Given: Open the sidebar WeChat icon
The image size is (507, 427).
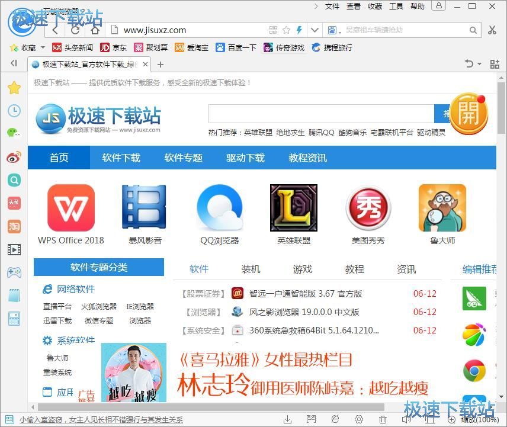Looking at the screenshot, I should pos(14,133).
